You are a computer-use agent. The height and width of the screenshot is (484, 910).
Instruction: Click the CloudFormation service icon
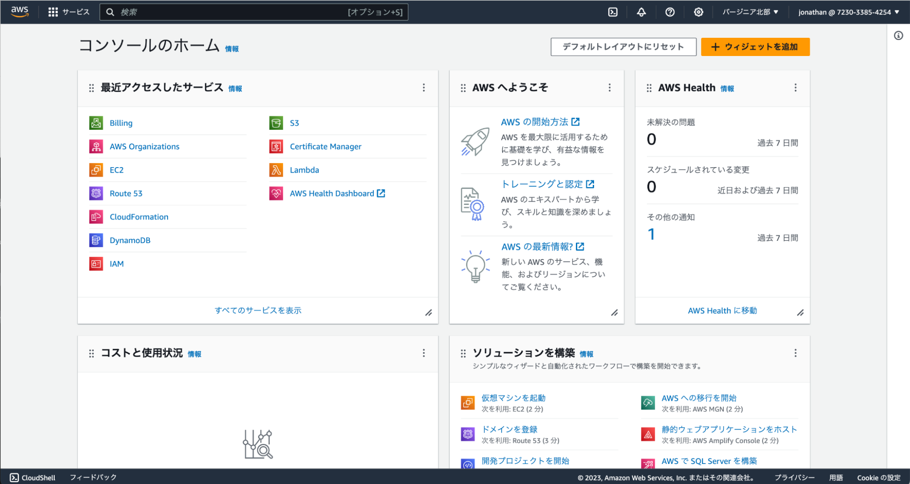pos(96,217)
